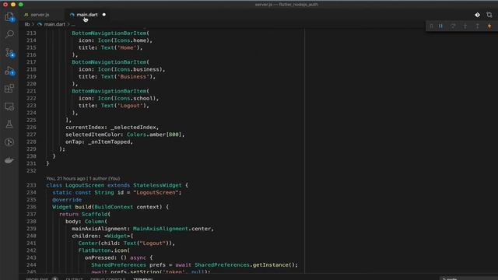Open the Source Control view
The width and height of the screenshot is (498, 280).
click(9, 52)
